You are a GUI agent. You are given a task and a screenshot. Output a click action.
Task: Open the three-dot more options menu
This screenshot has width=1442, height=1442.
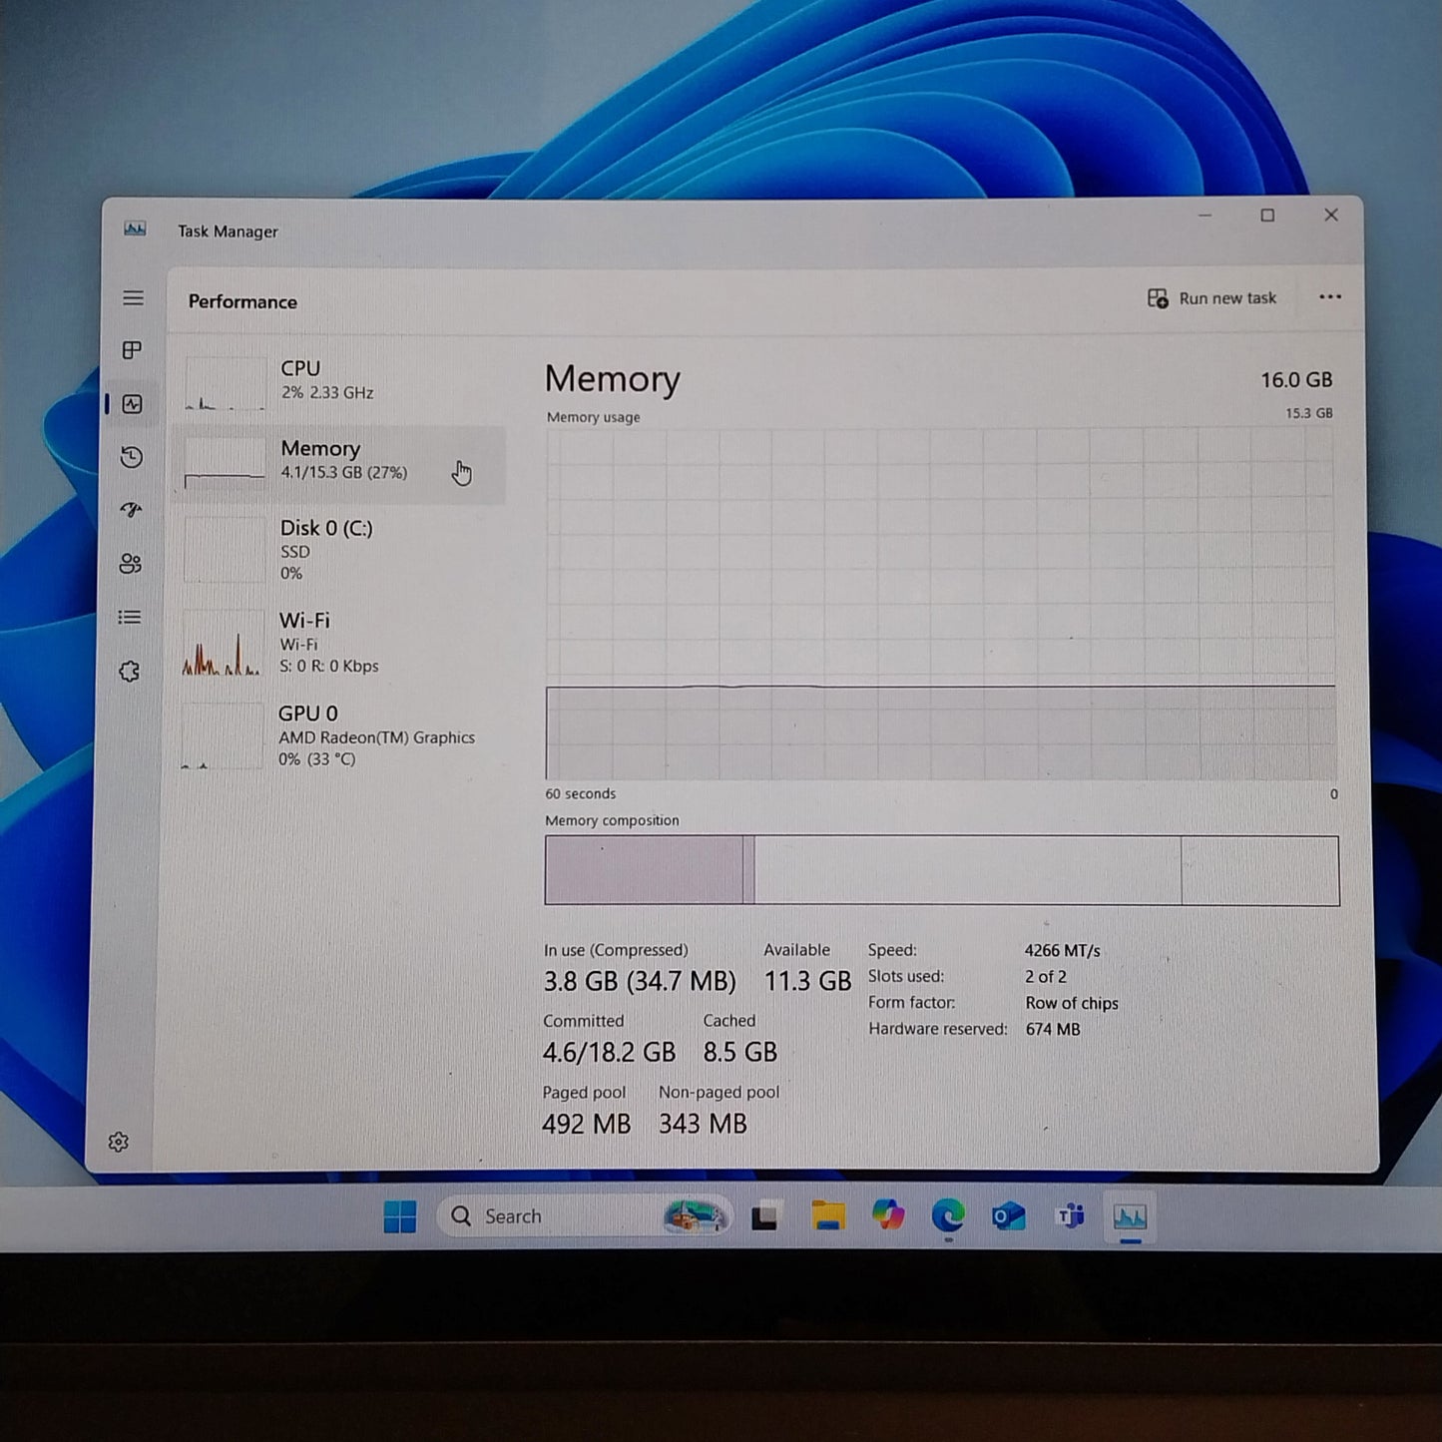click(x=1330, y=297)
